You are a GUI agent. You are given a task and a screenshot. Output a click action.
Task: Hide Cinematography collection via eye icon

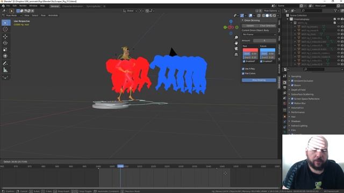click(338, 19)
